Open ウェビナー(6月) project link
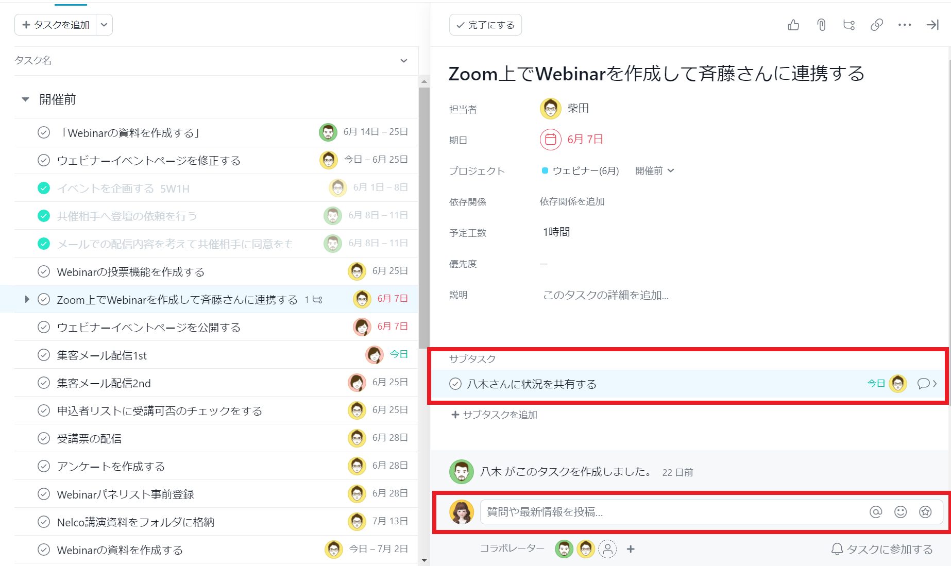Viewport: 951px width, 566px height. (x=586, y=170)
